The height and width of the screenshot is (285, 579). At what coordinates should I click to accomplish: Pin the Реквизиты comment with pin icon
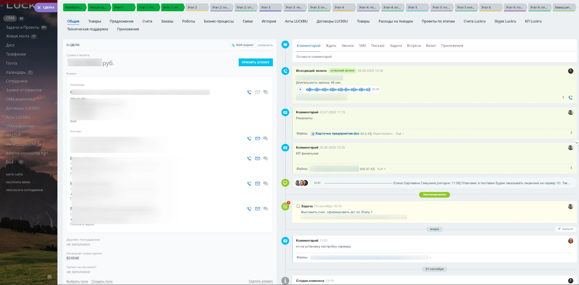tap(571, 132)
